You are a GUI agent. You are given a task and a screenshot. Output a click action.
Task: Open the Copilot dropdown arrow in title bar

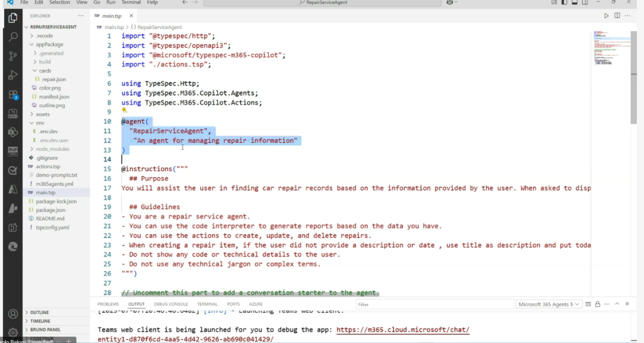(x=456, y=3)
